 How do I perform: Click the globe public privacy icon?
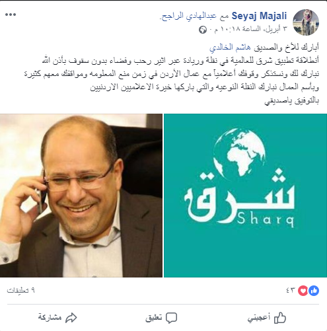click(203, 30)
